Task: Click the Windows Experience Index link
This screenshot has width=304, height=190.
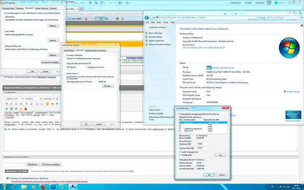Action: click(223, 68)
